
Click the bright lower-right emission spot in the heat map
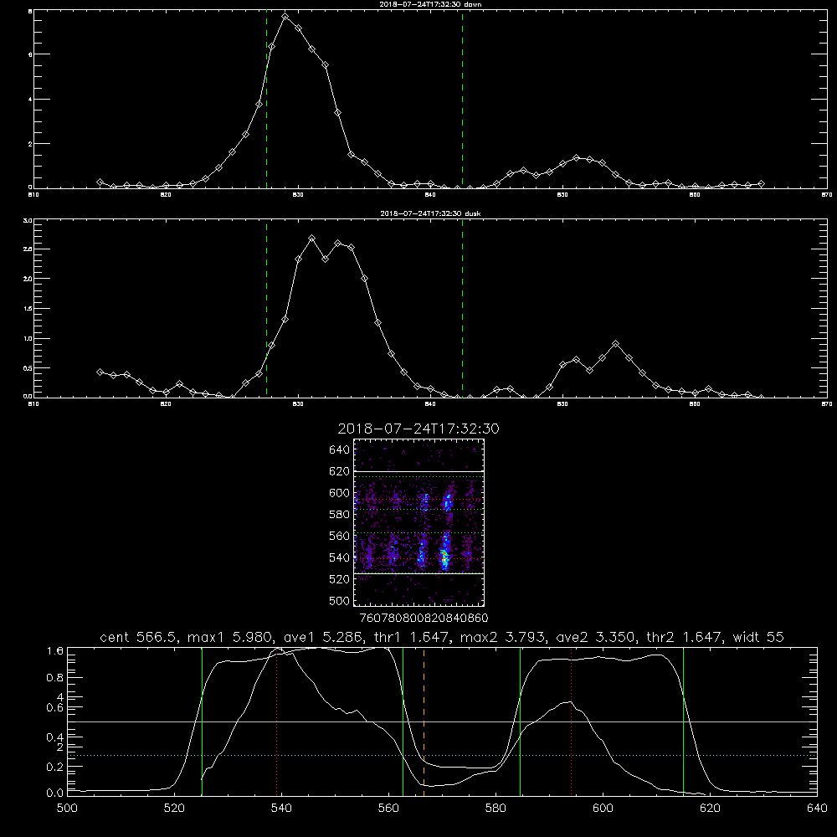click(444, 558)
